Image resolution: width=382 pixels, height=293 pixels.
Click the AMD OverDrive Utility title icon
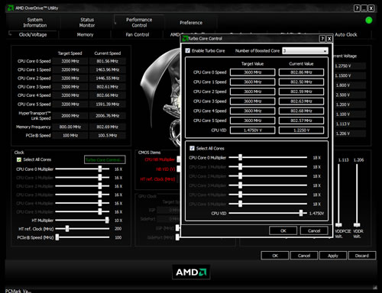[x=11, y=8]
